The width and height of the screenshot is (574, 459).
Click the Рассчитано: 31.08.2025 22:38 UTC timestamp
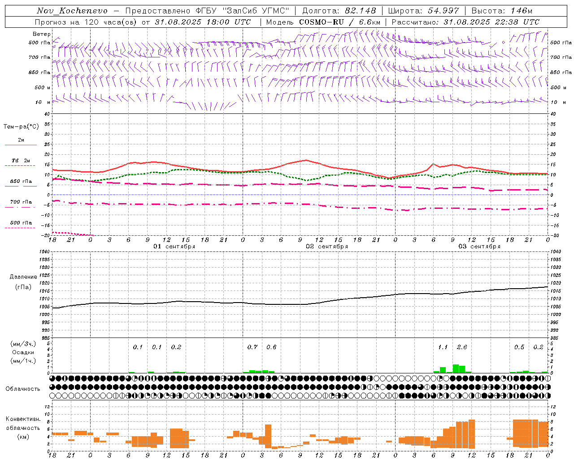point(465,22)
